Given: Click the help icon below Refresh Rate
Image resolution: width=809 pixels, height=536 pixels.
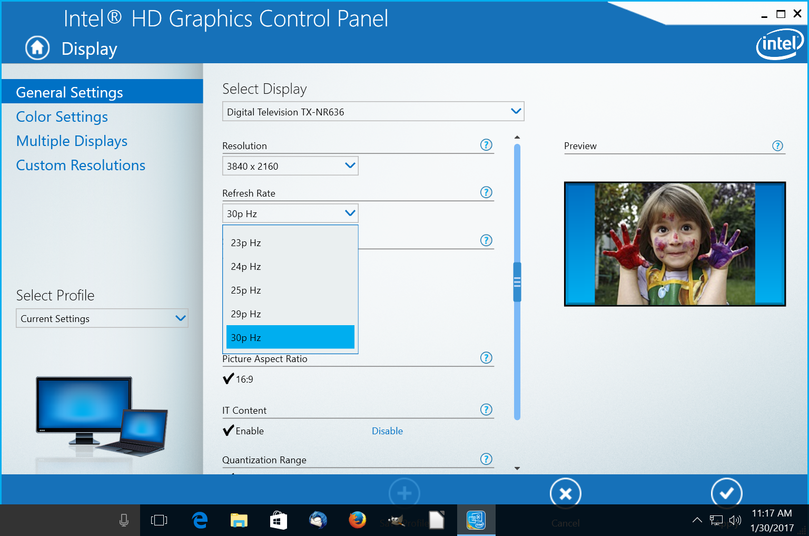Looking at the screenshot, I should coord(486,240).
